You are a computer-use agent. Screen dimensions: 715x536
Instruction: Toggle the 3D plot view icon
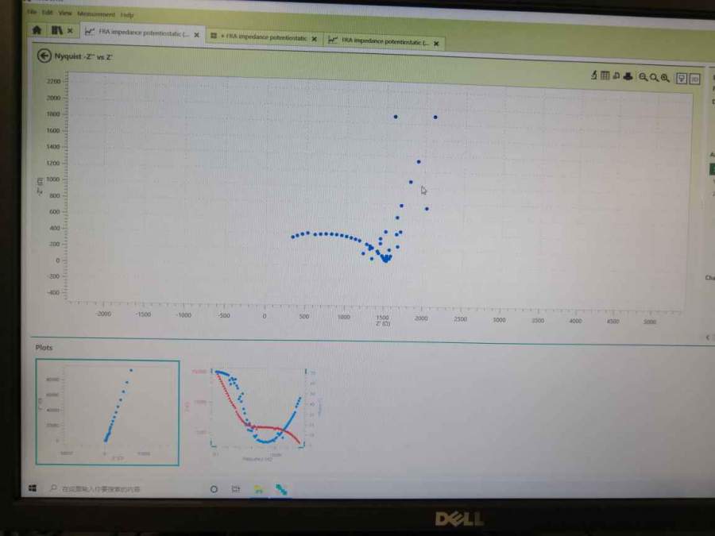tap(694, 79)
